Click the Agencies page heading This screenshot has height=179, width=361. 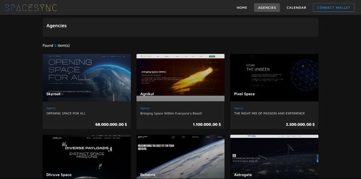click(56, 26)
